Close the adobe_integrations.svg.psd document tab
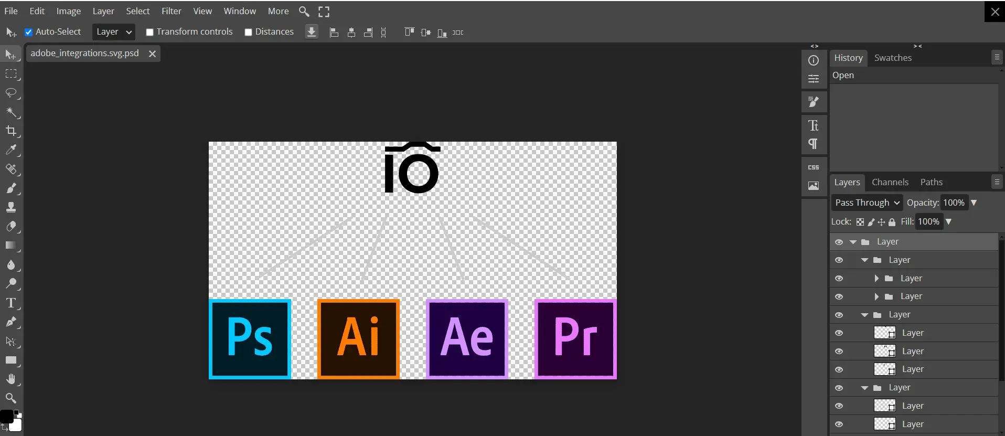 click(x=152, y=54)
